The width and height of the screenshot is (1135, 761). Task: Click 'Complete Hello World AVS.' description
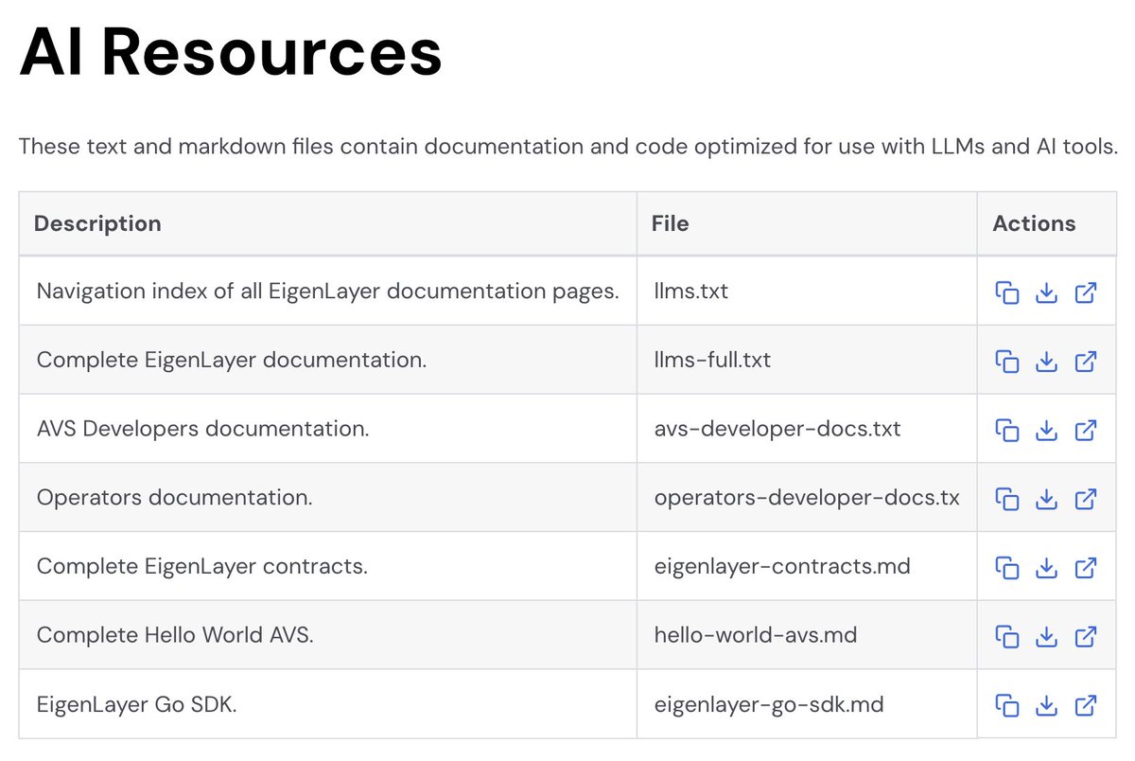pyautogui.click(x=175, y=635)
